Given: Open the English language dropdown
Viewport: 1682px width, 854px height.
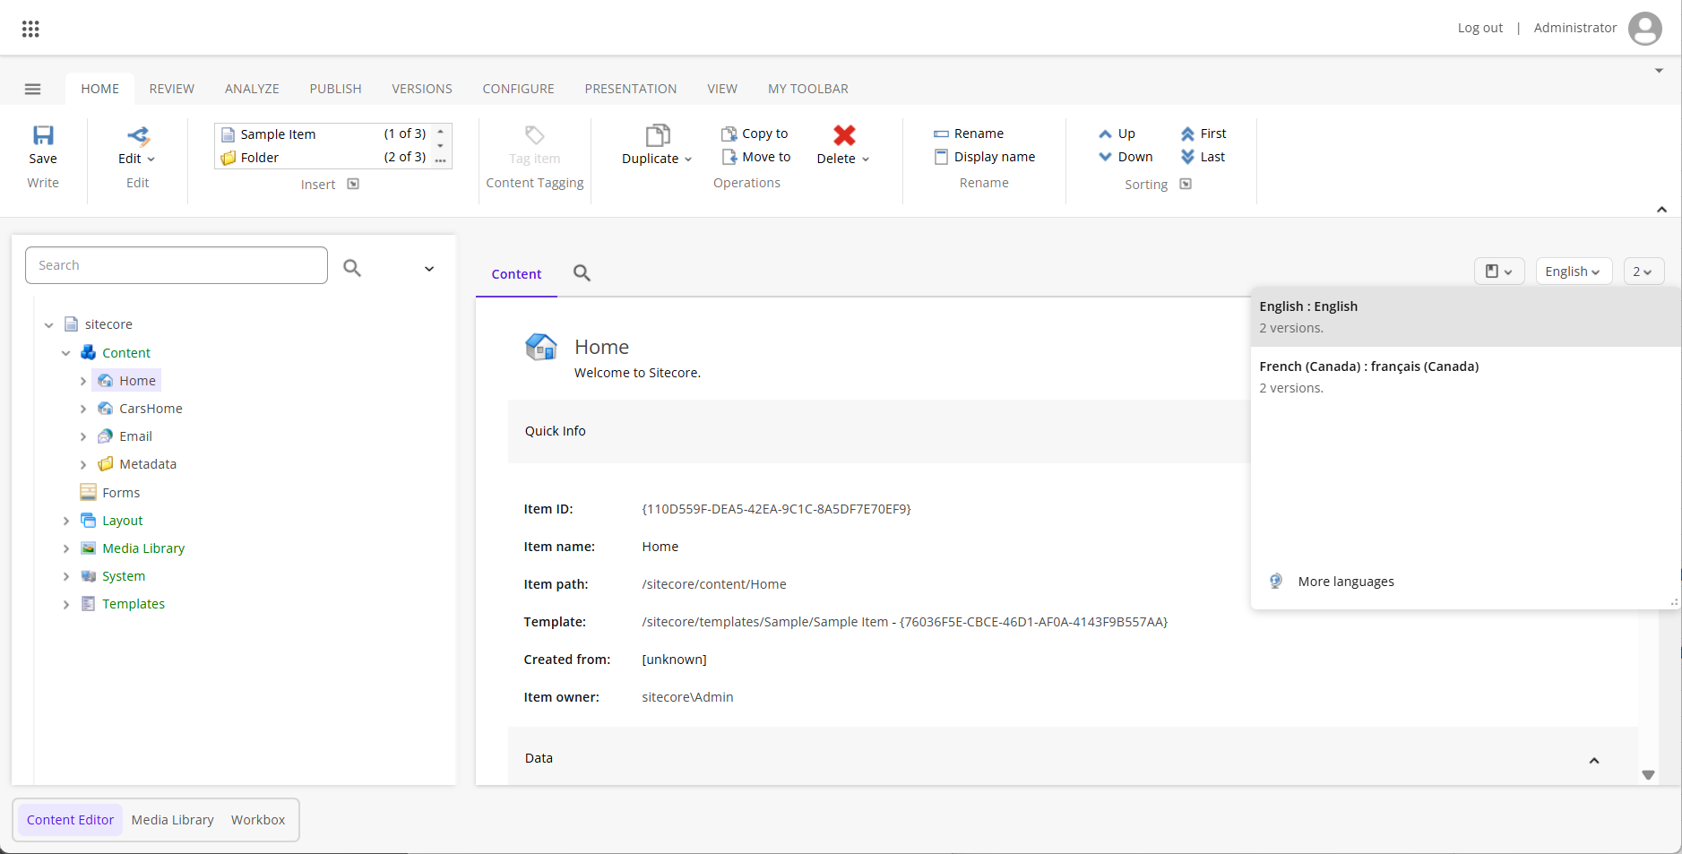Looking at the screenshot, I should point(1574,272).
